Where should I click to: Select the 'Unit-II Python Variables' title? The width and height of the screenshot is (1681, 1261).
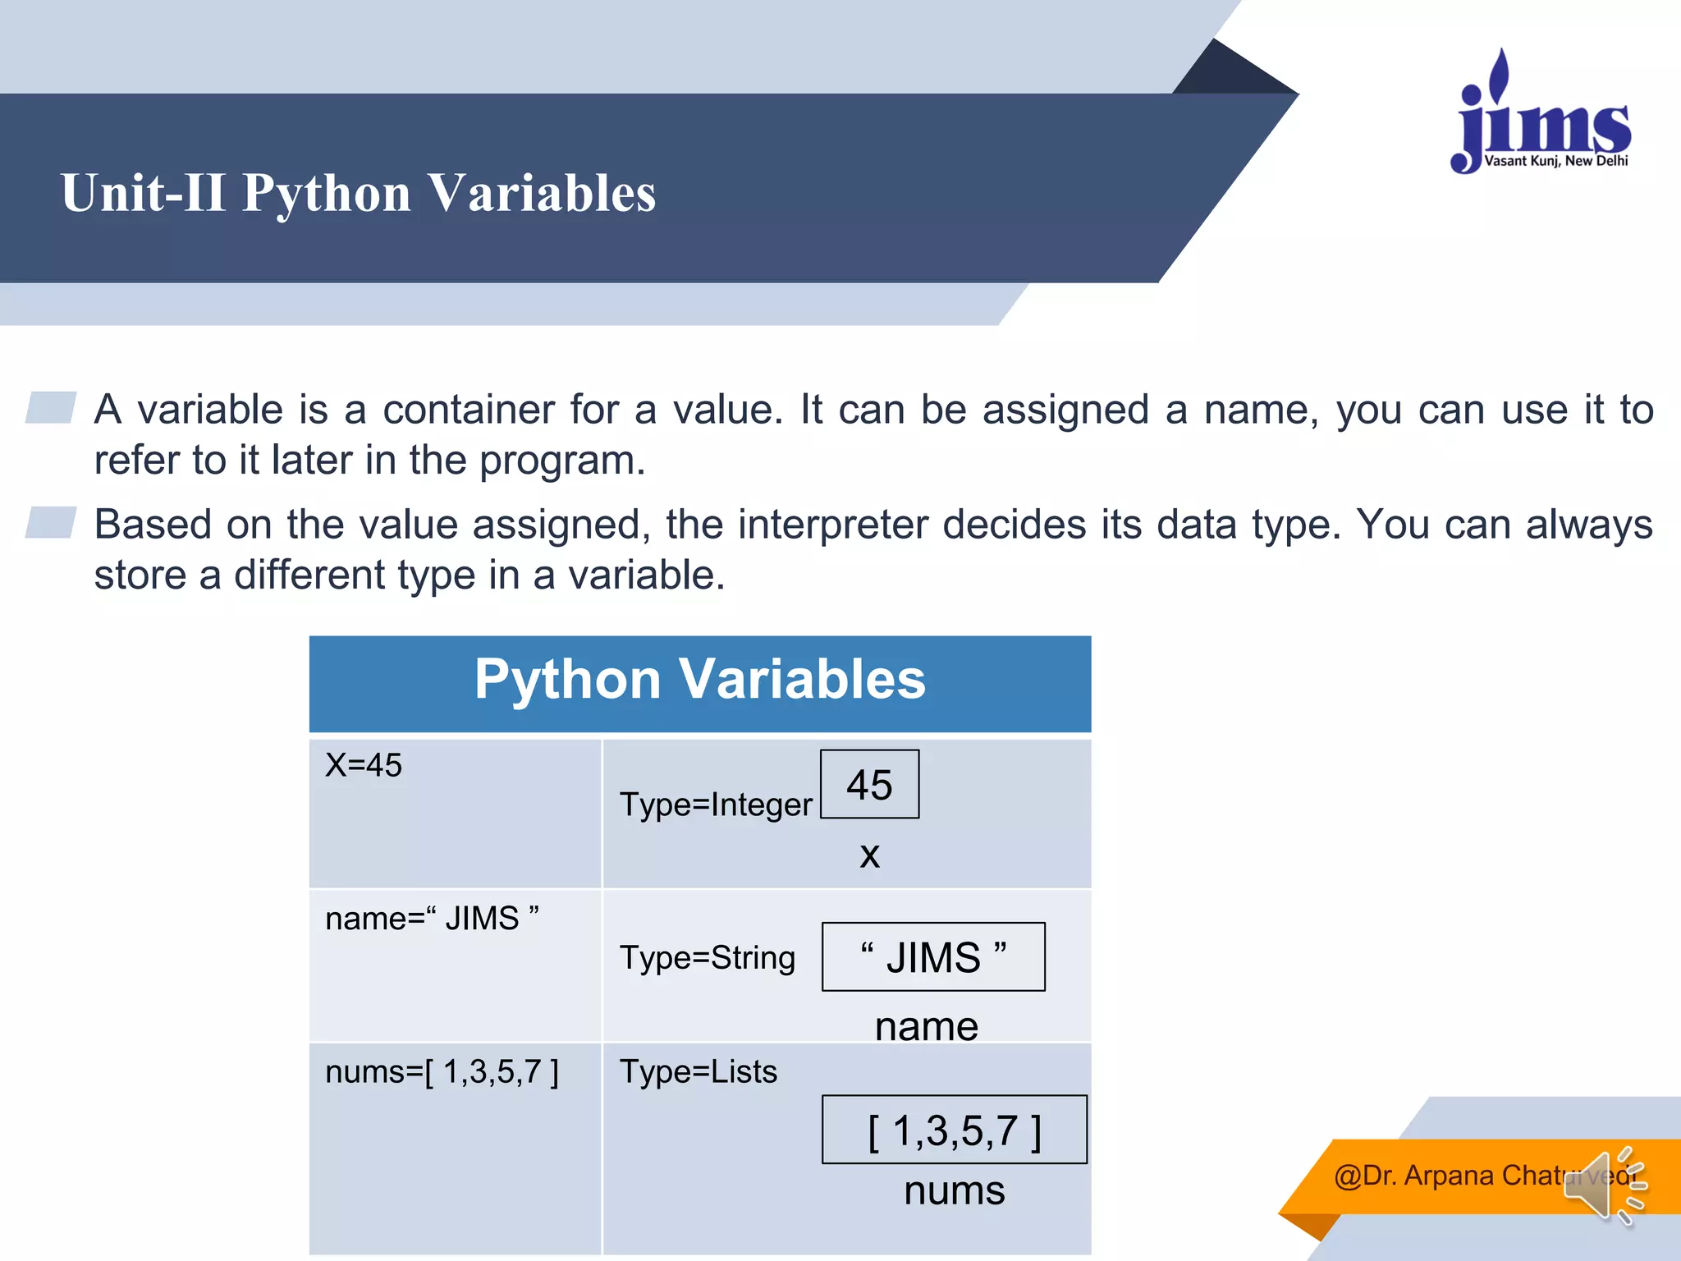coord(359,193)
